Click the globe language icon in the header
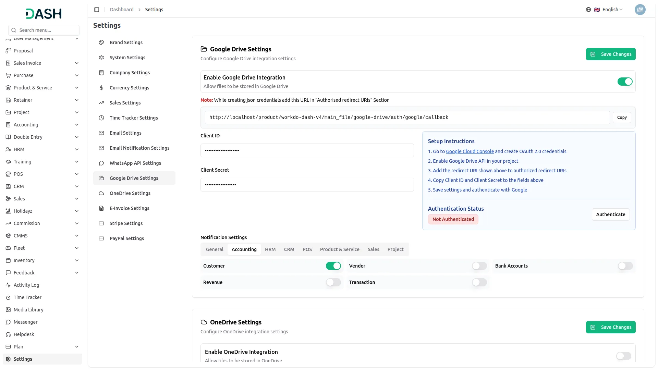 coord(588,10)
